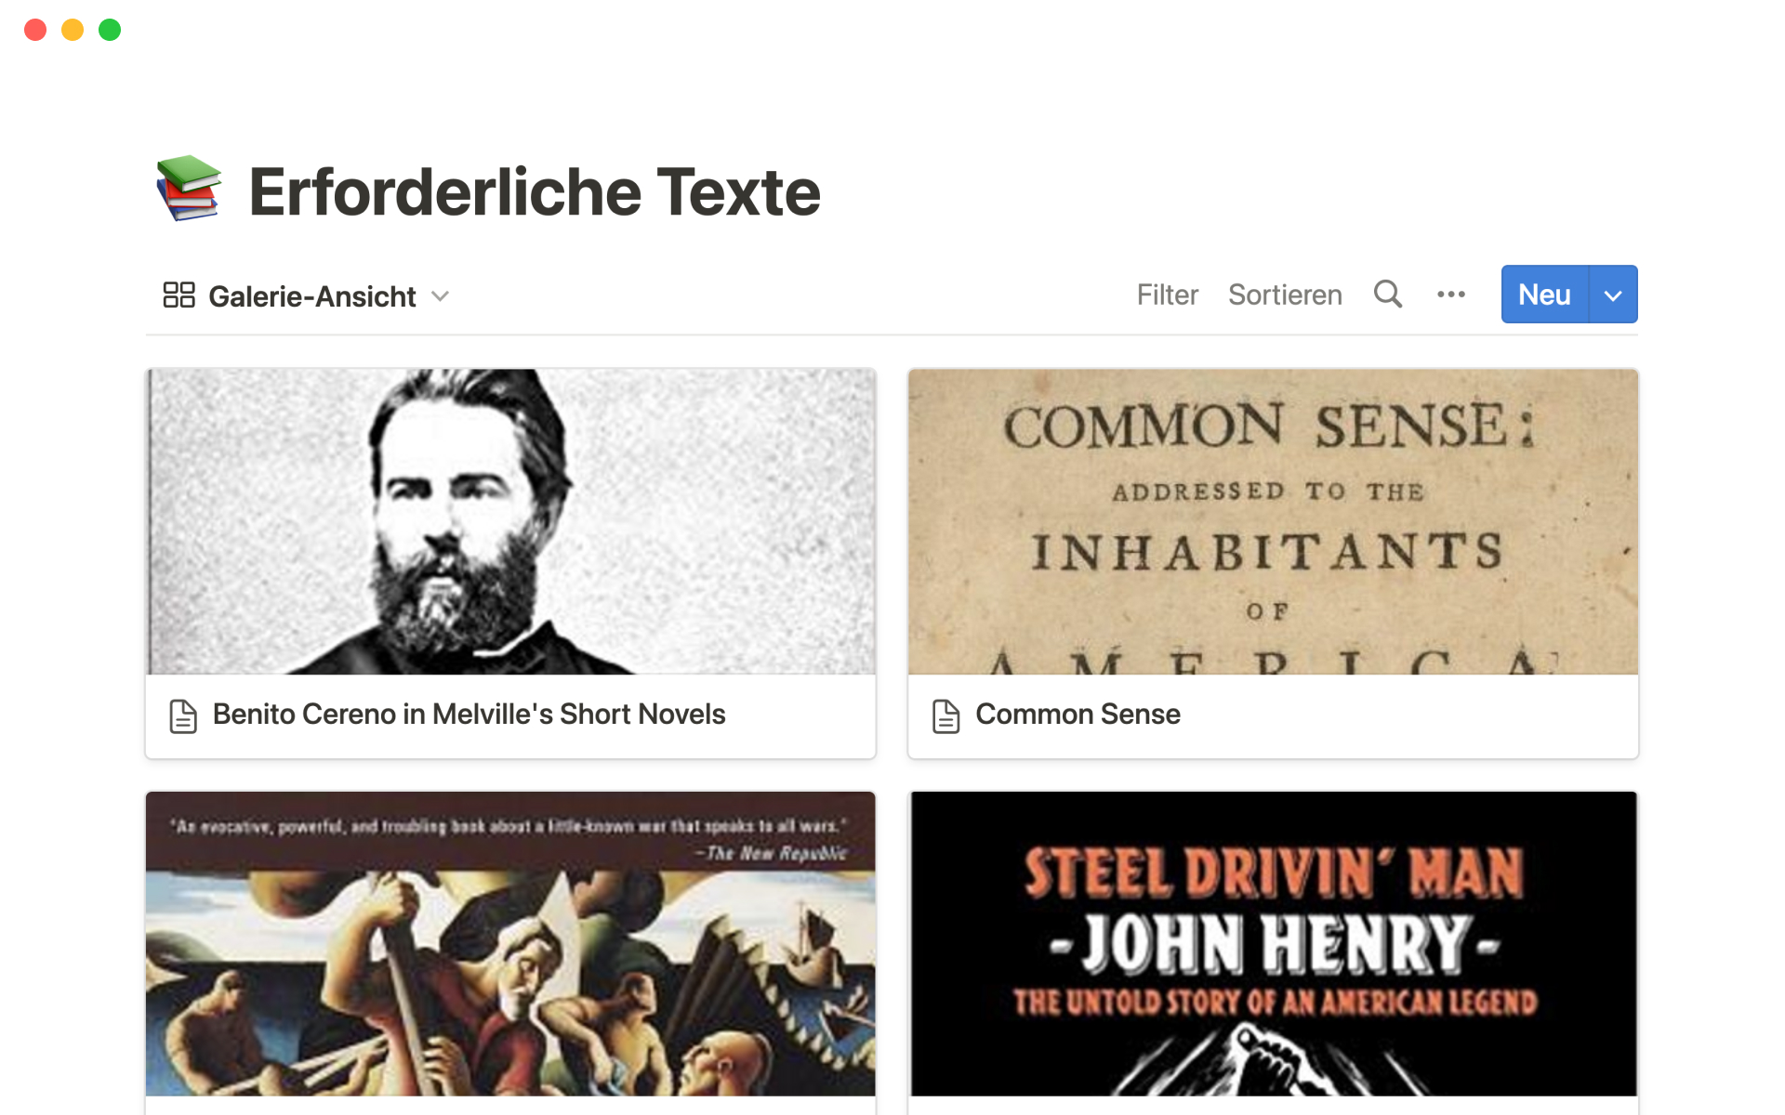Open the Common Sense card title
The height and width of the screenshot is (1115, 1785).
pos(1078,714)
